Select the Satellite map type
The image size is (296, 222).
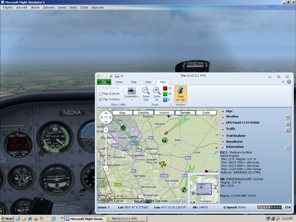[144, 112]
